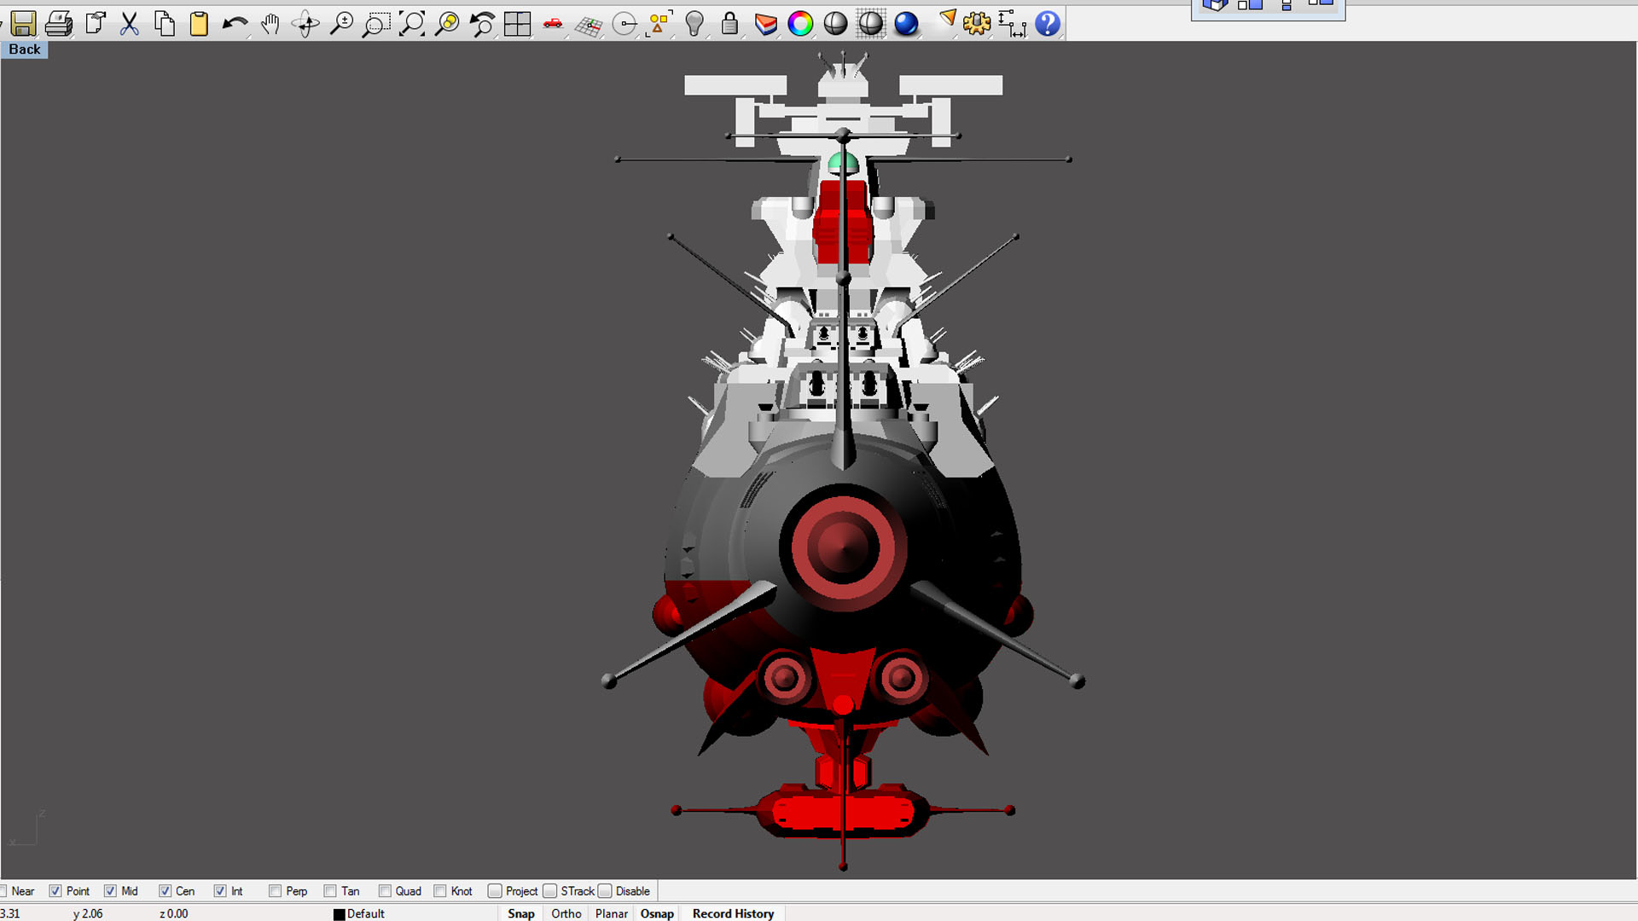
Task: Open the Edit Layers panel
Action: [765, 23]
